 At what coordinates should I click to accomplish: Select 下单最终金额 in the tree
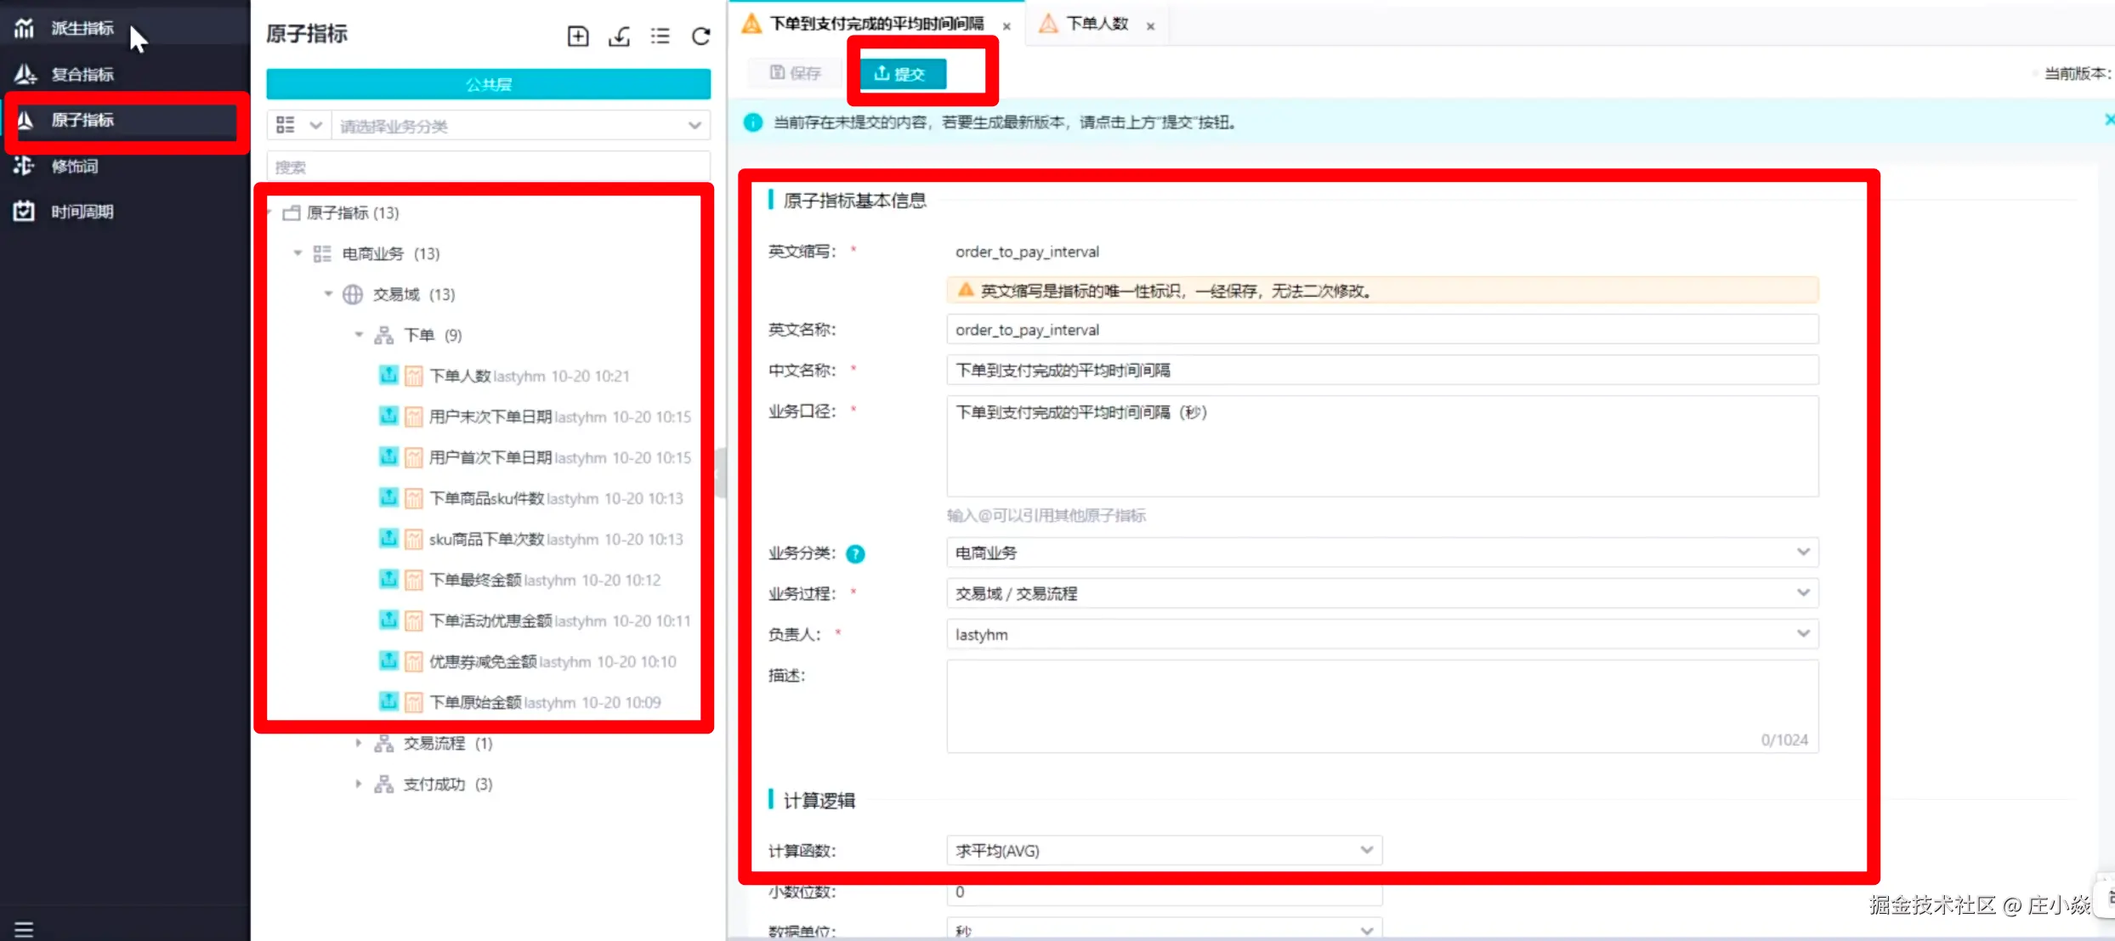[x=475, y=581]
